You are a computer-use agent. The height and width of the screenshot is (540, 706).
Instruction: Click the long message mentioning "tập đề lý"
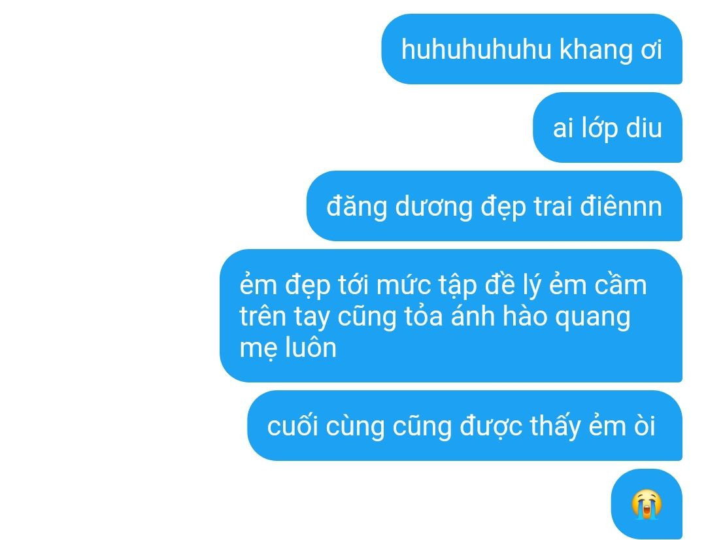point(451,316)
